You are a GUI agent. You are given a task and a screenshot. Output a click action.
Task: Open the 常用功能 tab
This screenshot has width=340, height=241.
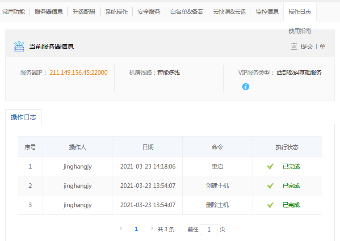pos(14,12)
